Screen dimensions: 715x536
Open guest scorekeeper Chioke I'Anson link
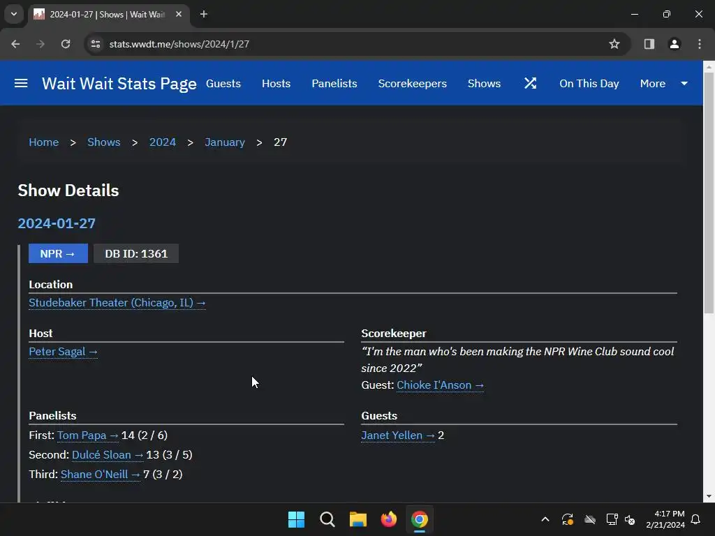tap(440, 385)
